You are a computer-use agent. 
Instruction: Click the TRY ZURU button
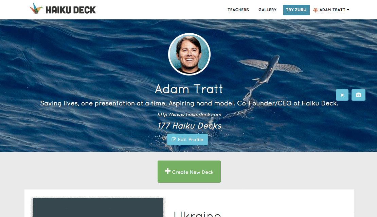coord(296,10)
